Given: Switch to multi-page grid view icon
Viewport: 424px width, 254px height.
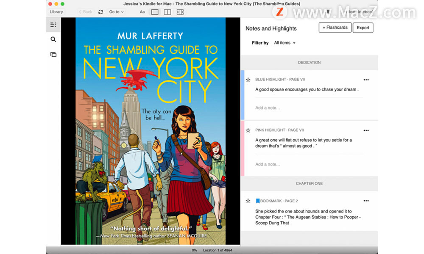Looking at the screenshot, I should pos(180,12).
